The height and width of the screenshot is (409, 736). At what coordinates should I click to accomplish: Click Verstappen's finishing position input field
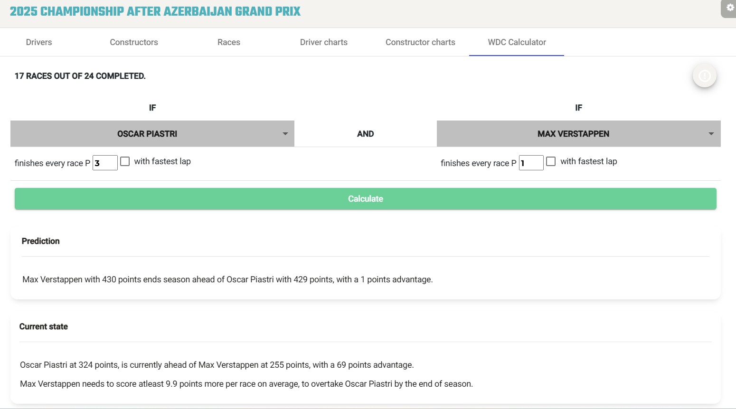(531, 163)
